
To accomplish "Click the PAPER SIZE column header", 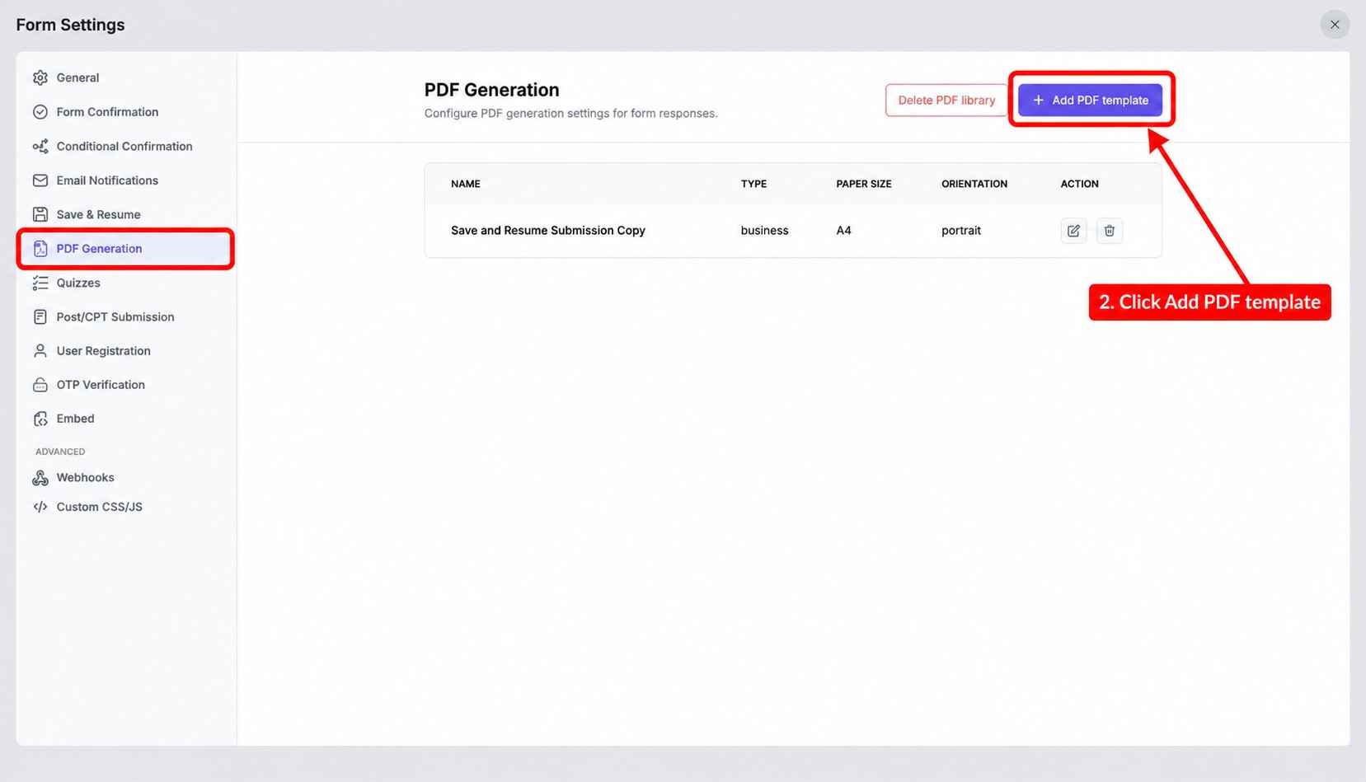I will pyautogui.click(x=864, y=184).
